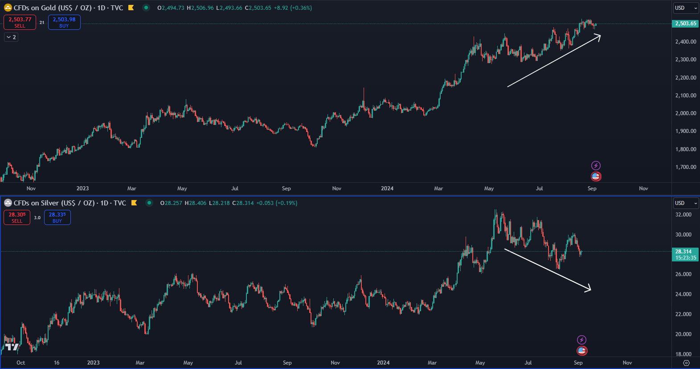The height and width of the screenshot is (369, 700).
Task: Open US flag economic event on Gold chart
Action: (x=596, y=176)
